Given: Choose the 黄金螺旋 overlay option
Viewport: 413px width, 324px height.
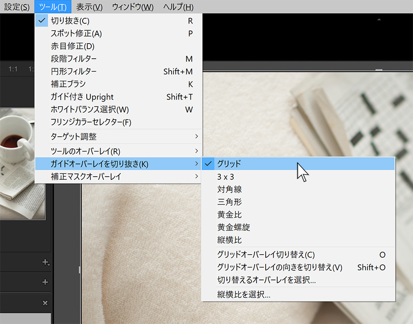Looking at the screenshot, I should (x=234, y=227).
